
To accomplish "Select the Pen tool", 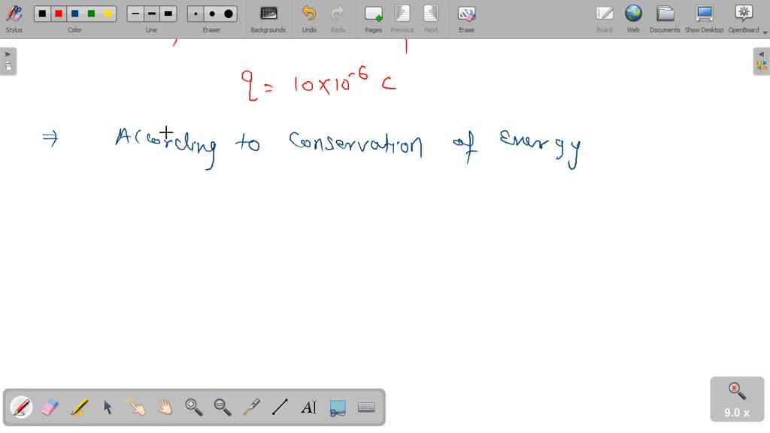I will (20, 407).
